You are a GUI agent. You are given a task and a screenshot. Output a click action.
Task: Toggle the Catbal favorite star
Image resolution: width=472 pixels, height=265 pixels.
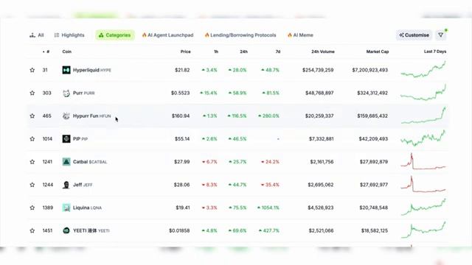[x=32, y=162]
